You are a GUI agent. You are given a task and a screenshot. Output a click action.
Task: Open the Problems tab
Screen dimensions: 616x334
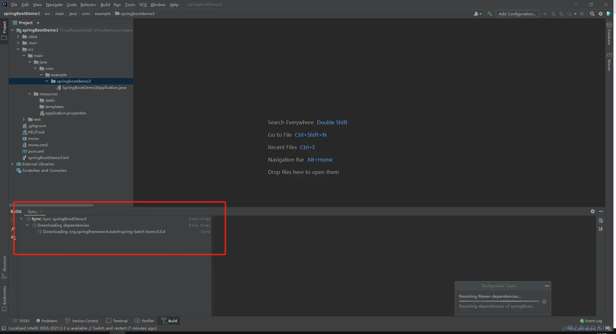click(47, 321)
